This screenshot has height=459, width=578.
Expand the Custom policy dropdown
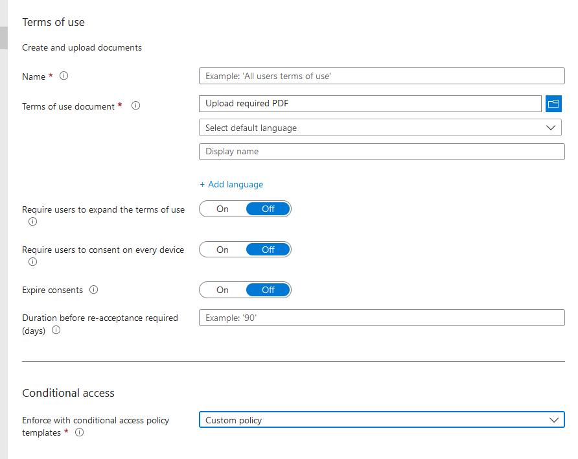point(381,420)
